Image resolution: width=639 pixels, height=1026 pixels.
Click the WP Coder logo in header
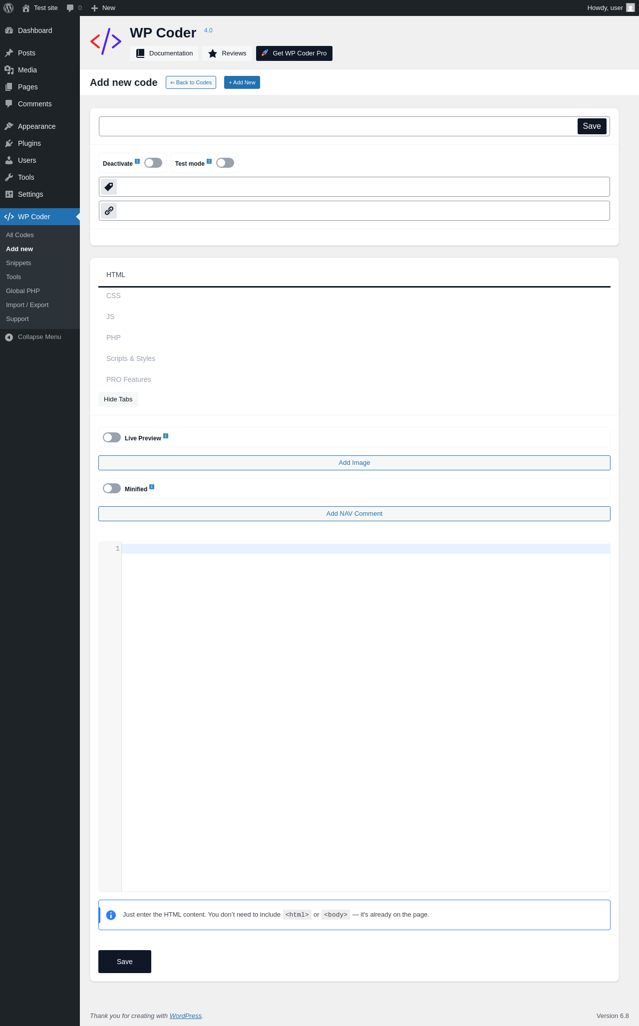click(106, 41)
